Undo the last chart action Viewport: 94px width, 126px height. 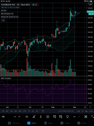tap(74, 117)
